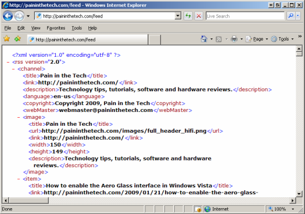Show more command bar items chevron
Screen dimensions: 305x214
pyautogui.click(x=300, y=37)
